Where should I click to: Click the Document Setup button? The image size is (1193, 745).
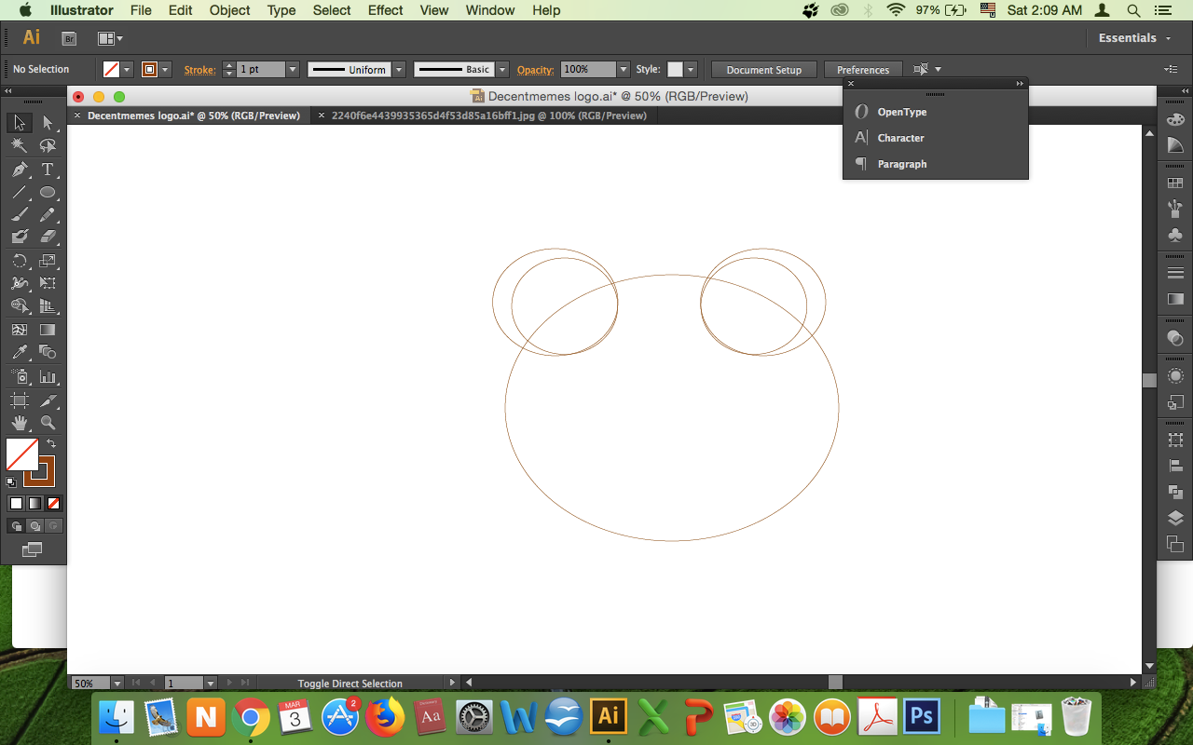[764, 70]
